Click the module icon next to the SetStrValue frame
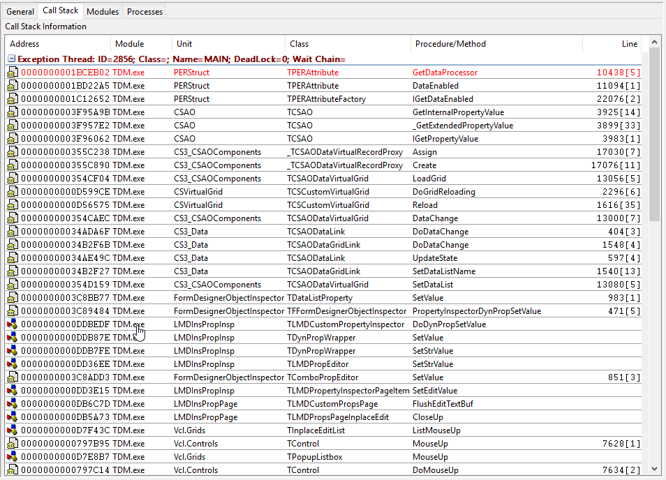 tap(13, 350)
